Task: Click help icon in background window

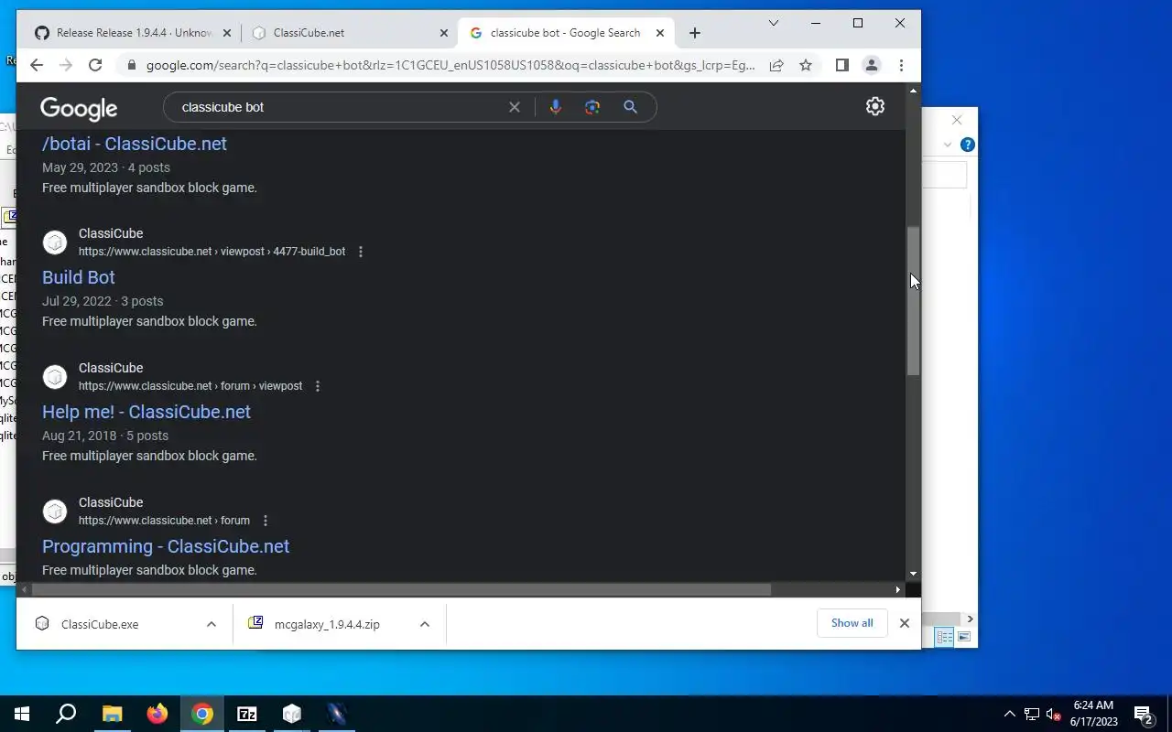Action: (967, 145)
